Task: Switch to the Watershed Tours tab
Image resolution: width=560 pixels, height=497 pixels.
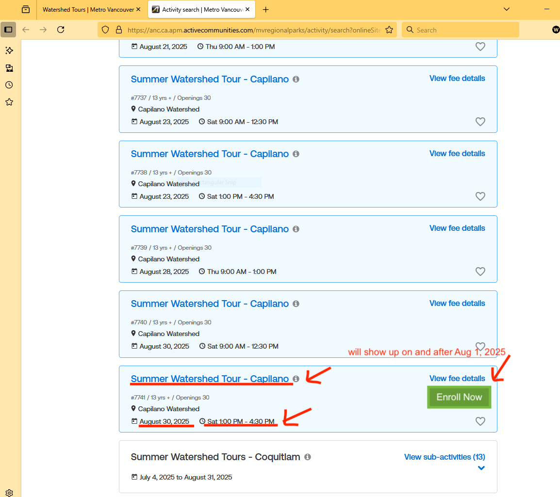Action: (88, 10)
